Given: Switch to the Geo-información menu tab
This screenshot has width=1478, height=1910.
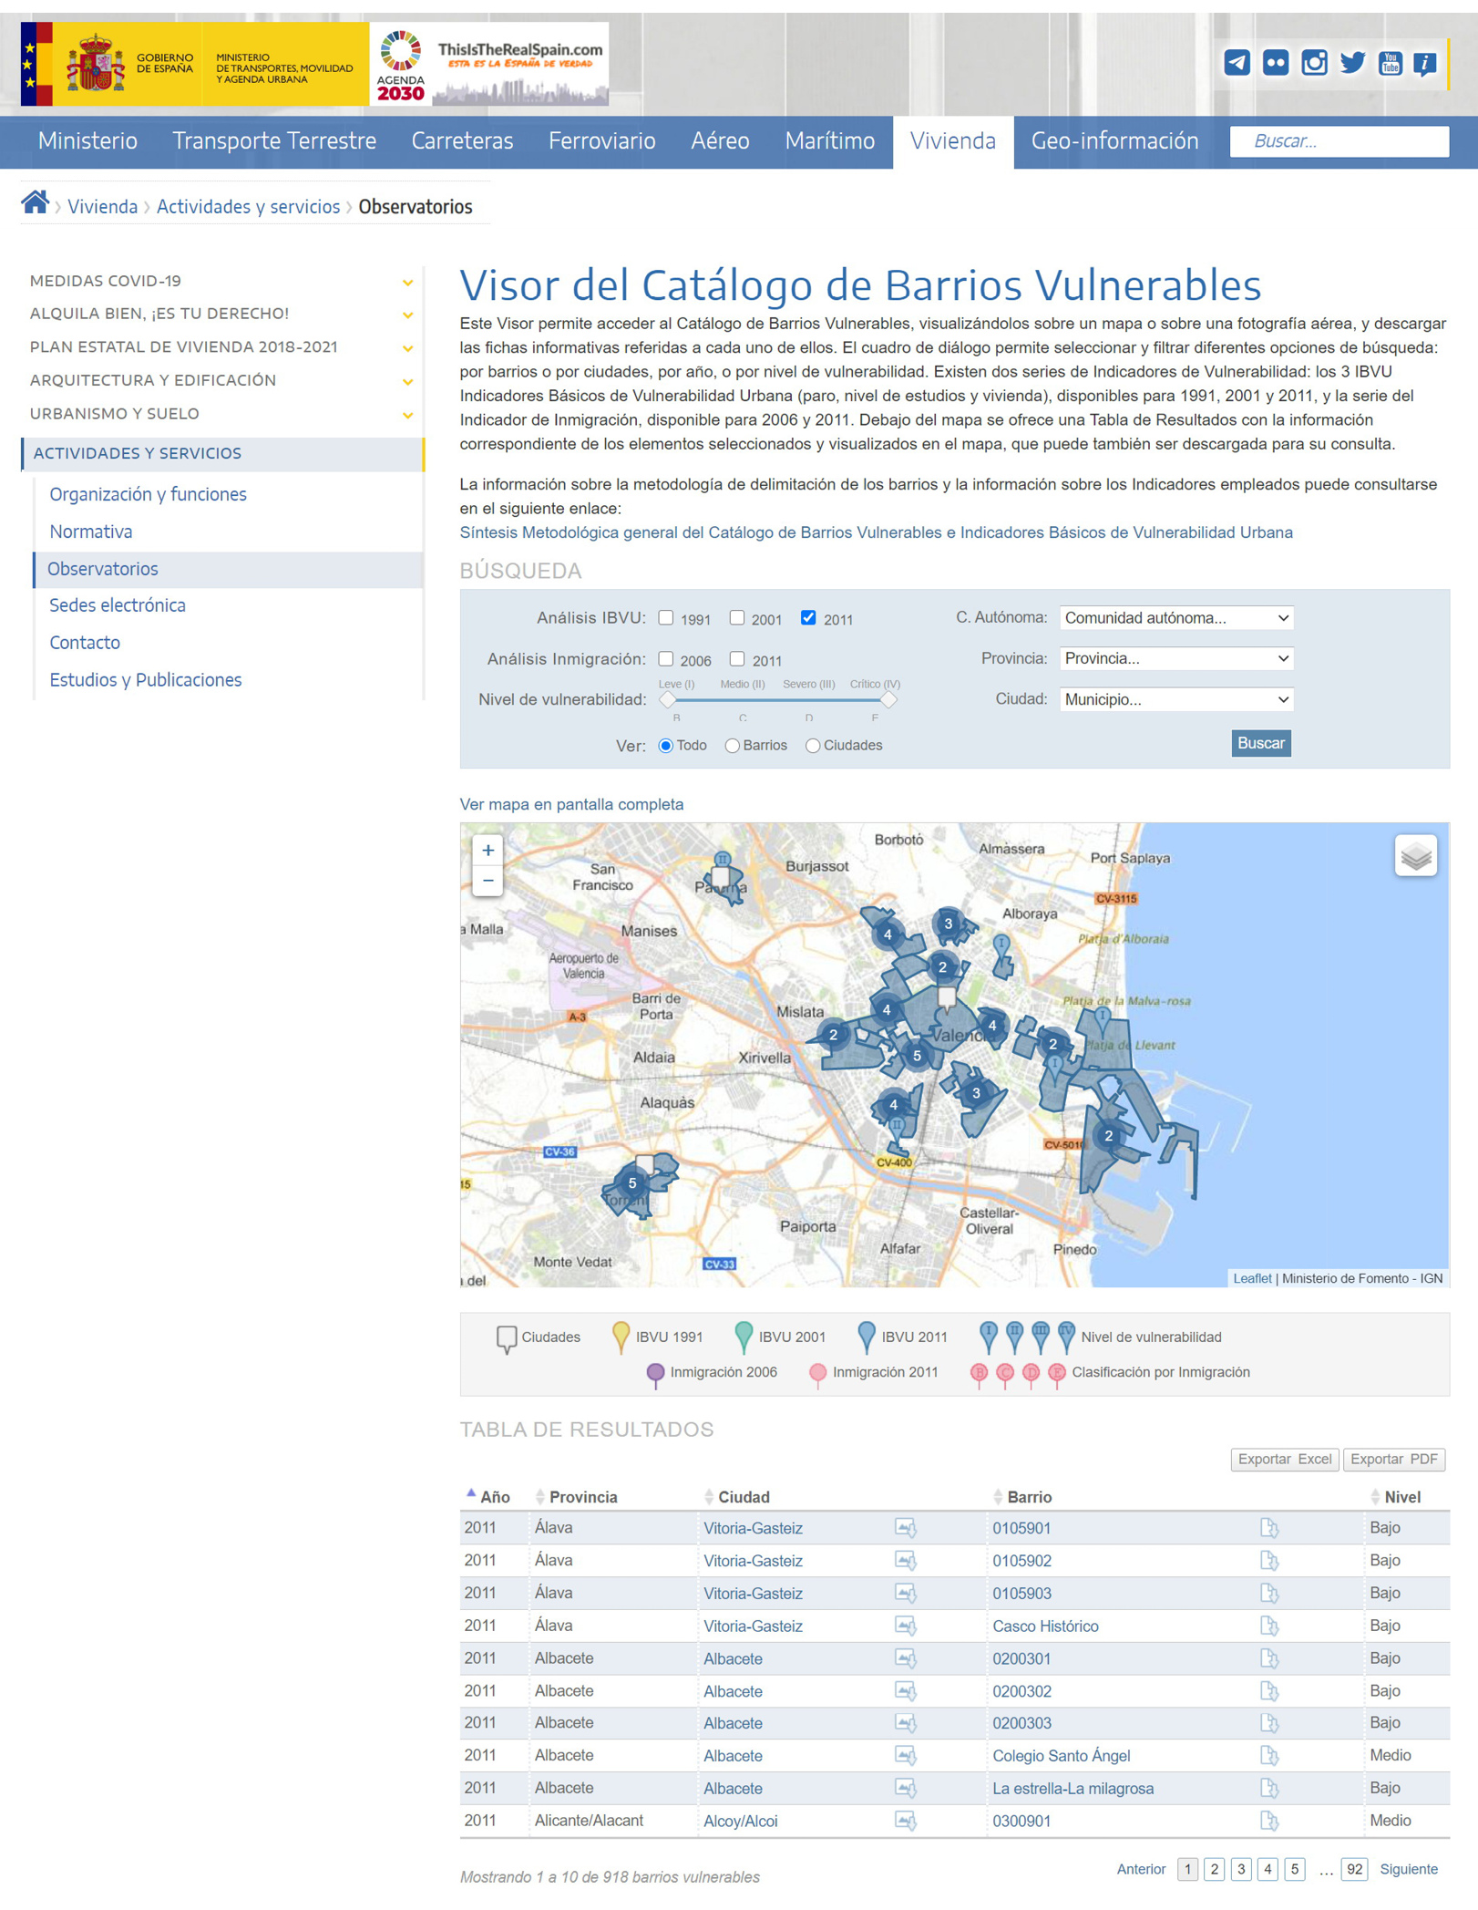Looking at the screenshot, I should [1114, 141].
